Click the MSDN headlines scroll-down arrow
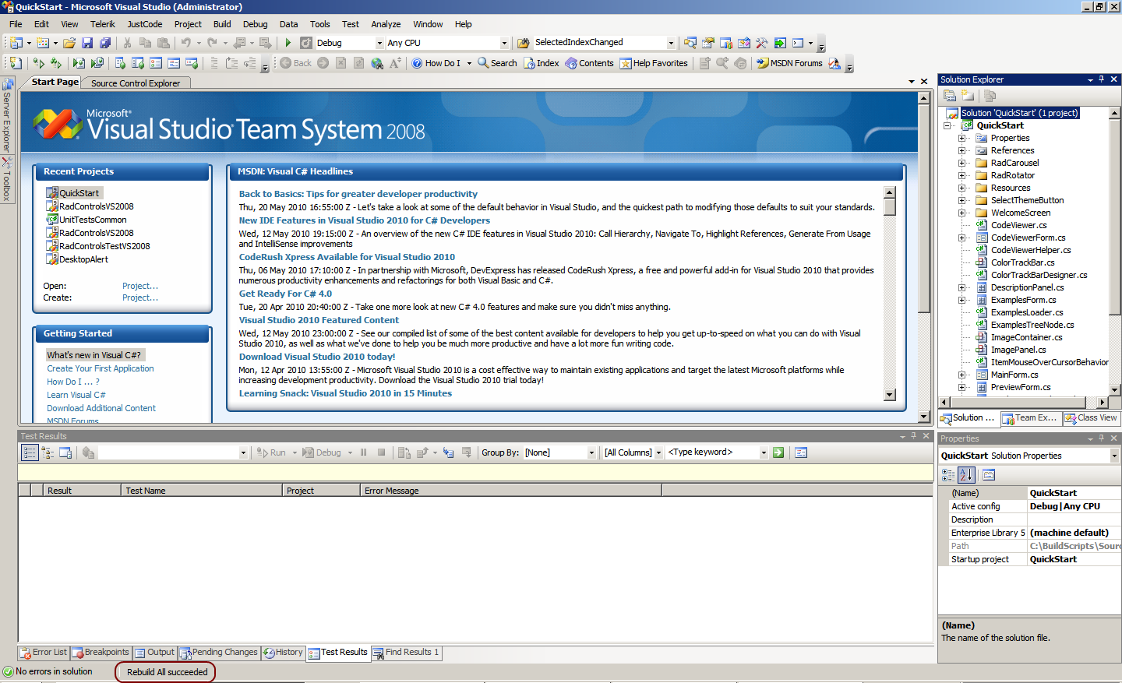 point(889,395)
